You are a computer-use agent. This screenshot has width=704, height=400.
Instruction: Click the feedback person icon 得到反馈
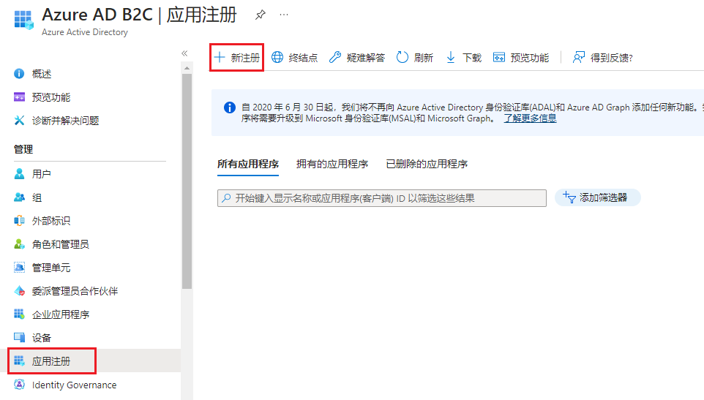[x=579, y=57]
